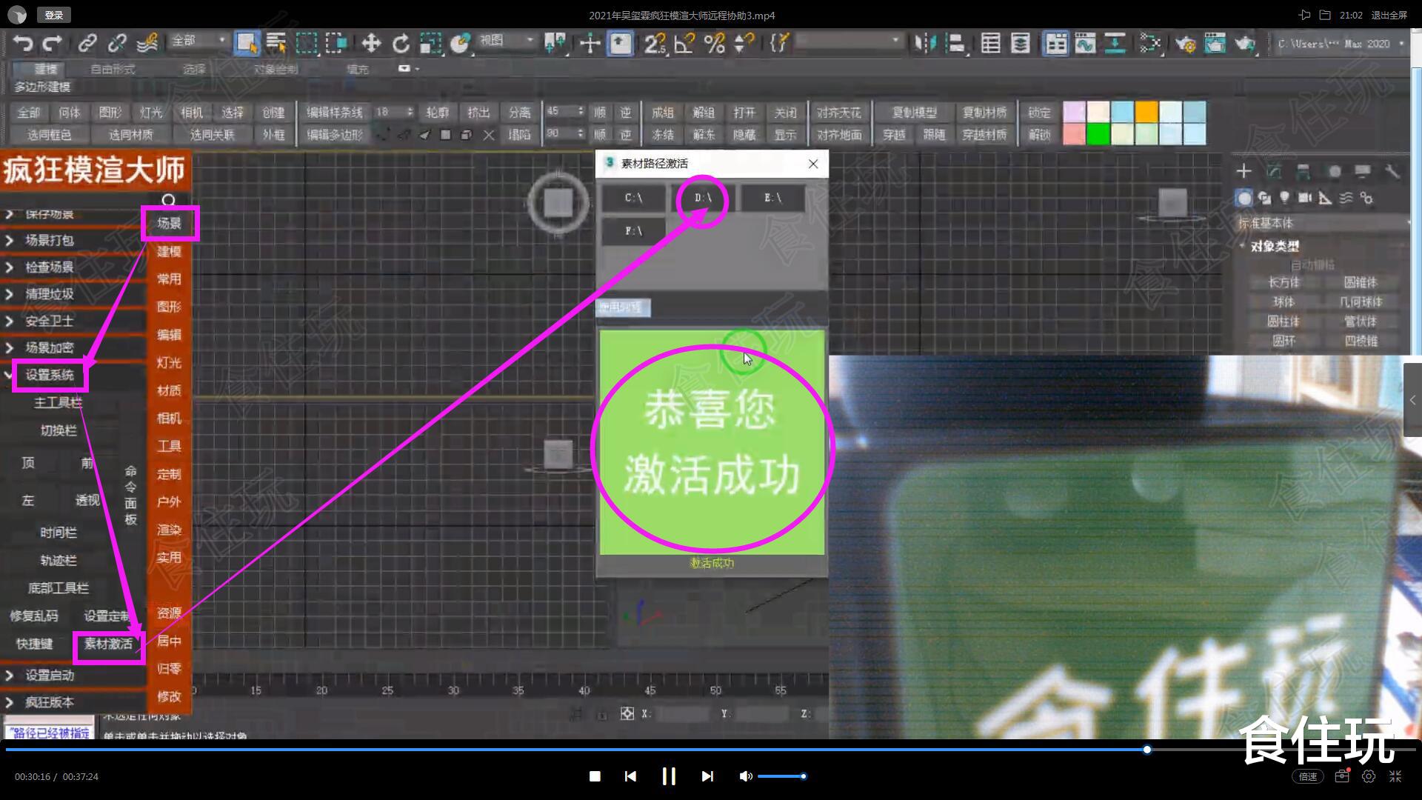Expand the 场景打包 menu entry
This screenshot has height=800, width=1422.
point(49,241)
